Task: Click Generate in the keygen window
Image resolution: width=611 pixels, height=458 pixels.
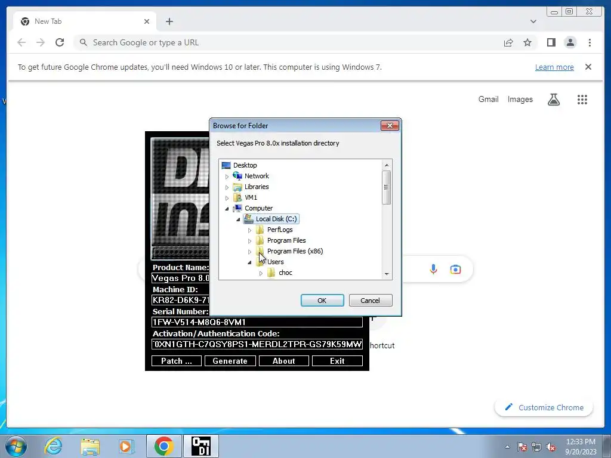Action: tap(230, 361)
